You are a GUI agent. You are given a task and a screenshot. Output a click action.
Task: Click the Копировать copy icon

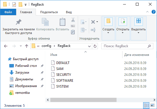[45, 22]
